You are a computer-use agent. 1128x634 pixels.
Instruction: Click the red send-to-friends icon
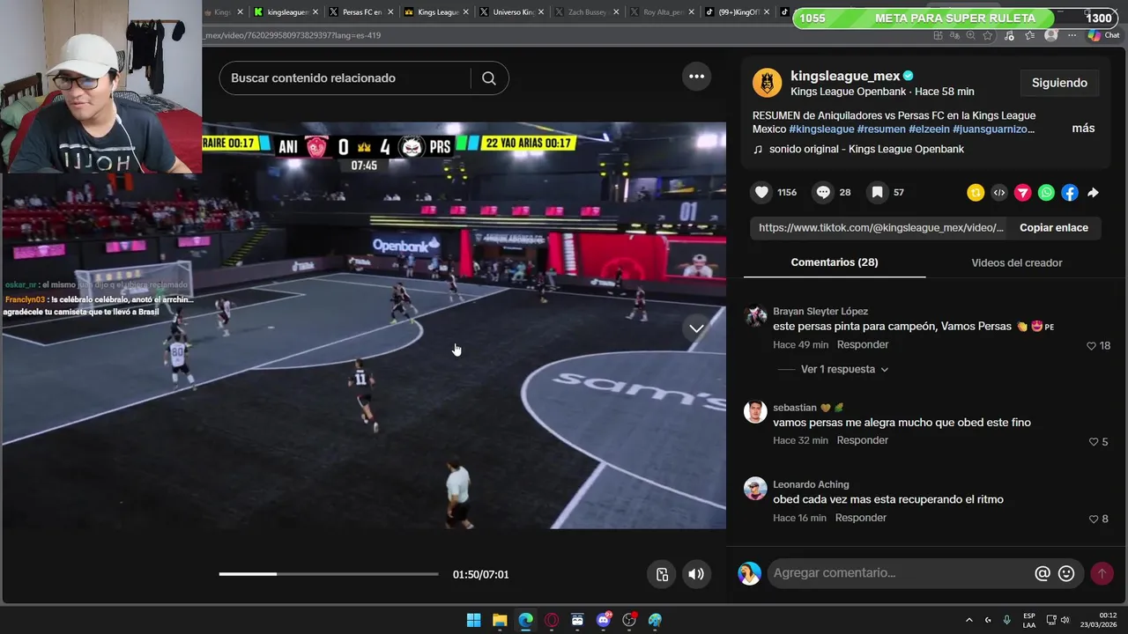pyautogui.click(x=1022, y=193)
